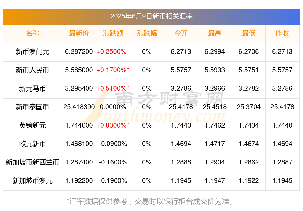The height and width of the screenshot is (211, 303).
Task: Click the 最高 value 3.2966
Action: click(x=215, y=88)
